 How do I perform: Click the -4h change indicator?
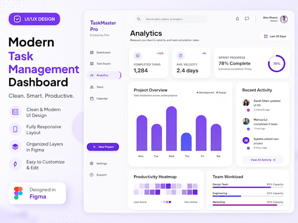204,53
